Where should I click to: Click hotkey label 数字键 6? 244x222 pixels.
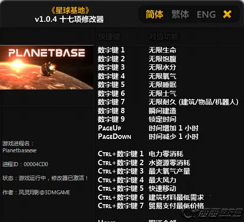[111, 93]
